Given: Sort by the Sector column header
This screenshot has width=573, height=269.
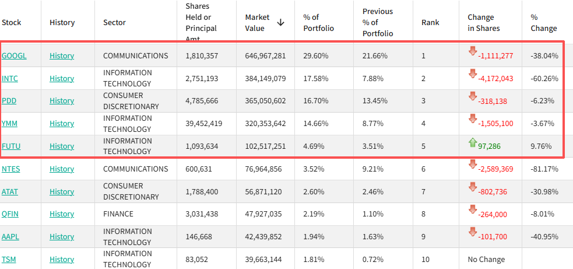Looking at the screenshot, I should [114, 22].
